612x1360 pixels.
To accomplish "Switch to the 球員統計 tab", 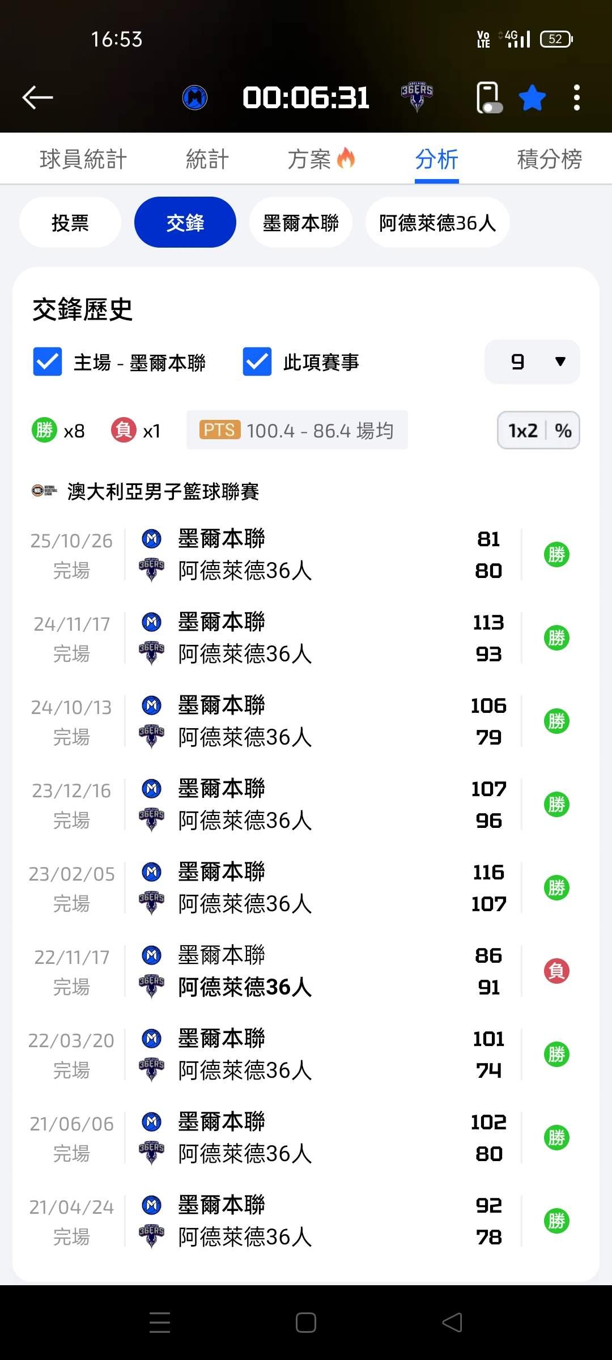I will pos(83,159).
